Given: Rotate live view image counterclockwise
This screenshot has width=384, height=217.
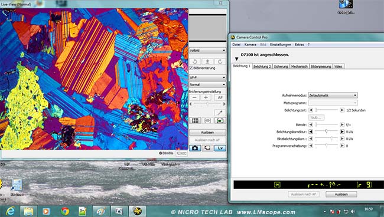Looking at the screenshot, I should (195, 61).
